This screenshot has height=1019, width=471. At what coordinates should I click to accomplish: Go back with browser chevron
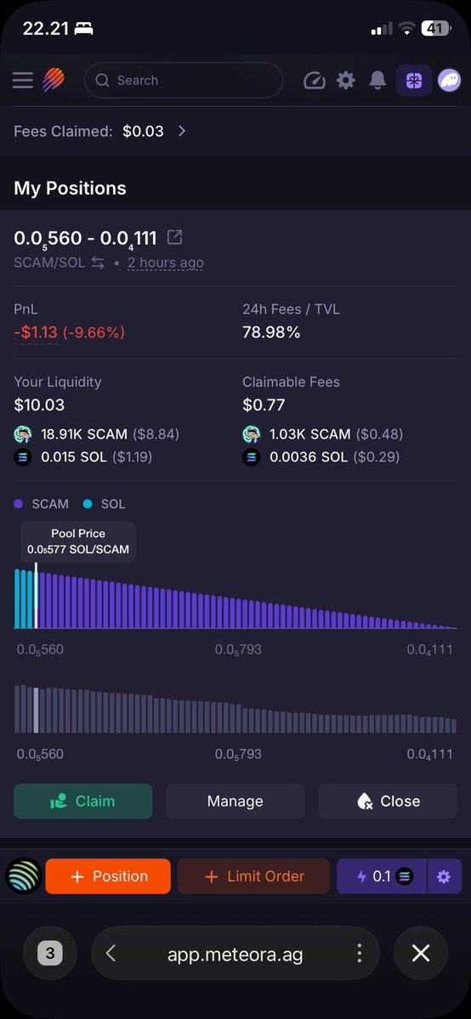coord(111,954)
